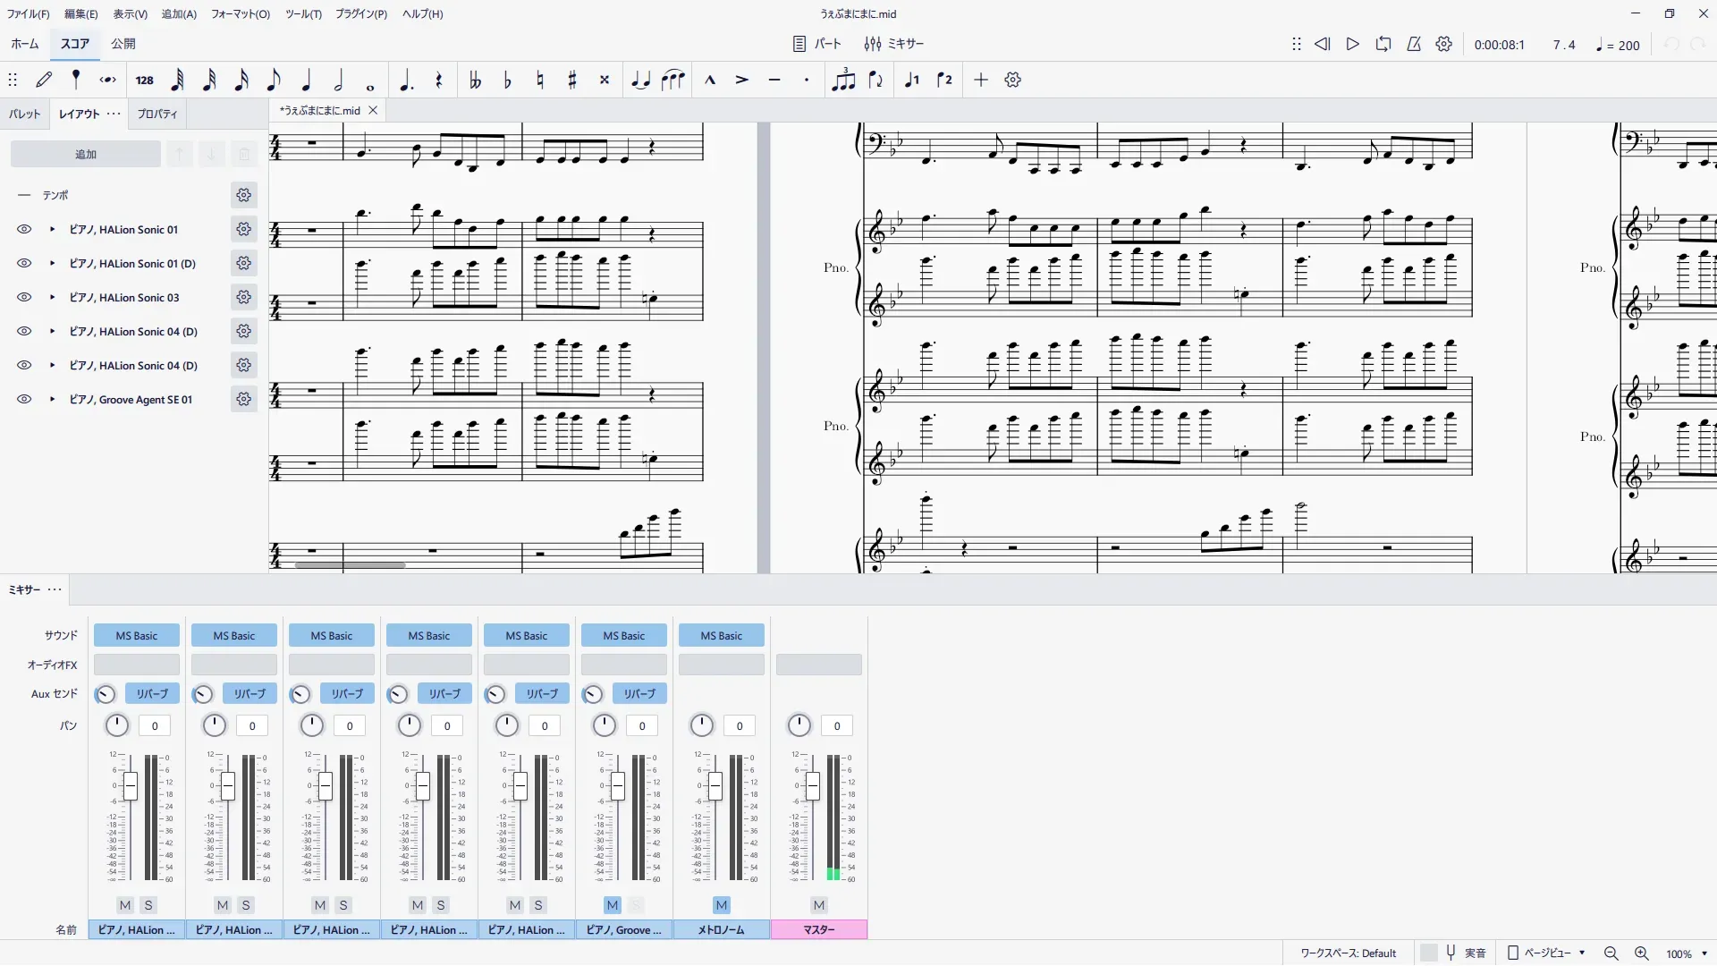Select the sharp accidental icon

[572, 80]
